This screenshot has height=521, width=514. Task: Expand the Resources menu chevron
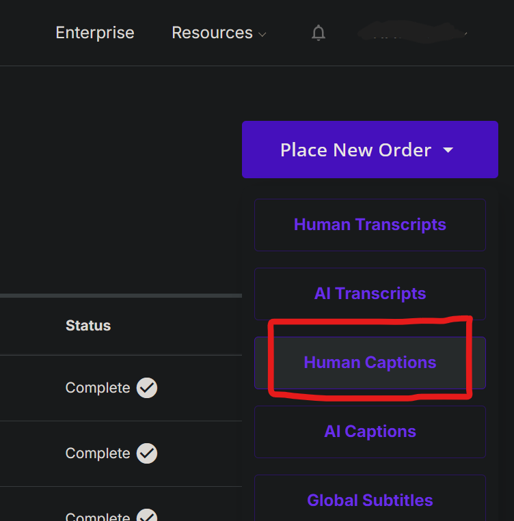[x=262, y=33]
